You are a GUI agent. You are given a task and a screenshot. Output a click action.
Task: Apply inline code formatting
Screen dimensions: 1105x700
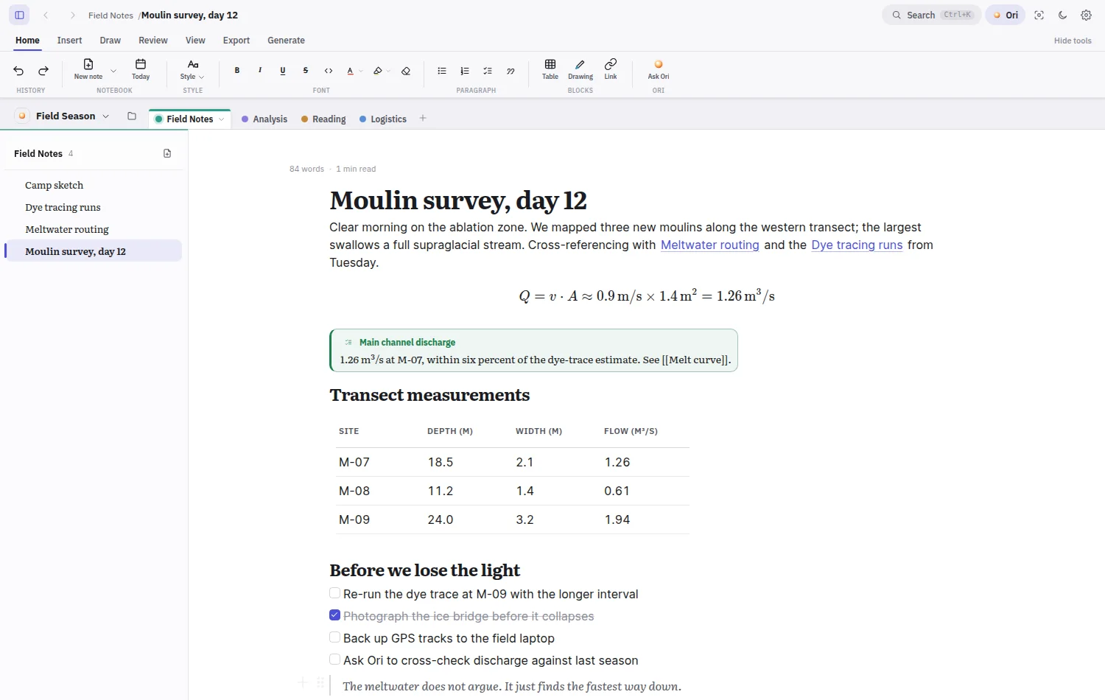[329, 71]
